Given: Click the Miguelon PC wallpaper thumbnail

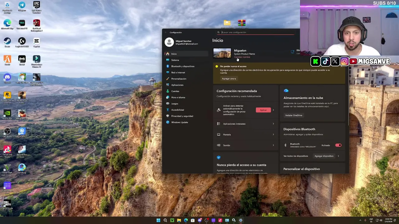Looking at the screenshot, I should point(222,53).
